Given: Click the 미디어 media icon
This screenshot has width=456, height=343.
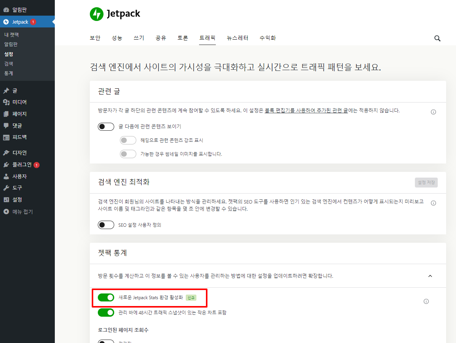Looking at the screenshot, I should 6,102.
